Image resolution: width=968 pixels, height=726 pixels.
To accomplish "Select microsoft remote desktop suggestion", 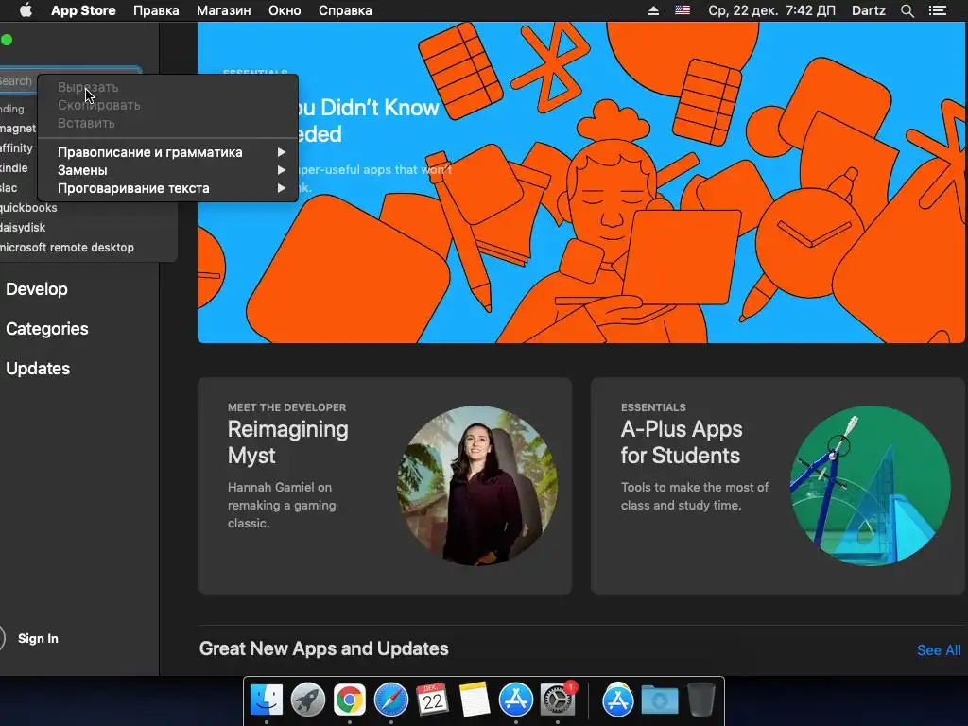I will point(67,247).
